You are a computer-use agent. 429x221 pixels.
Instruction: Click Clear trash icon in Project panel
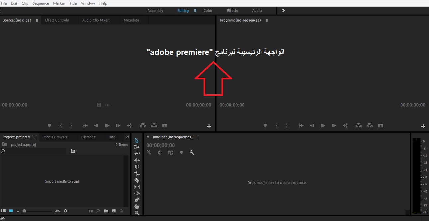click(x=121, y=211)
